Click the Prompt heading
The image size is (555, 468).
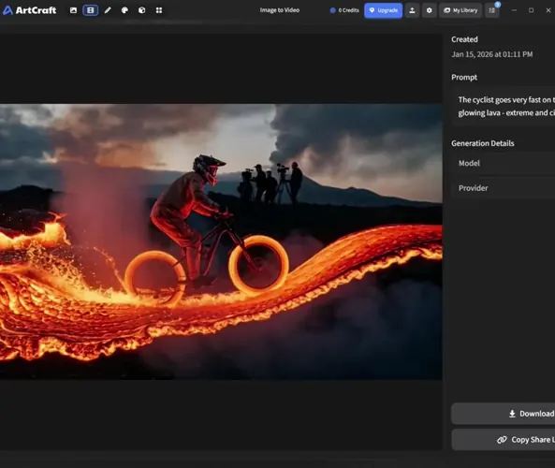point(464,77)
